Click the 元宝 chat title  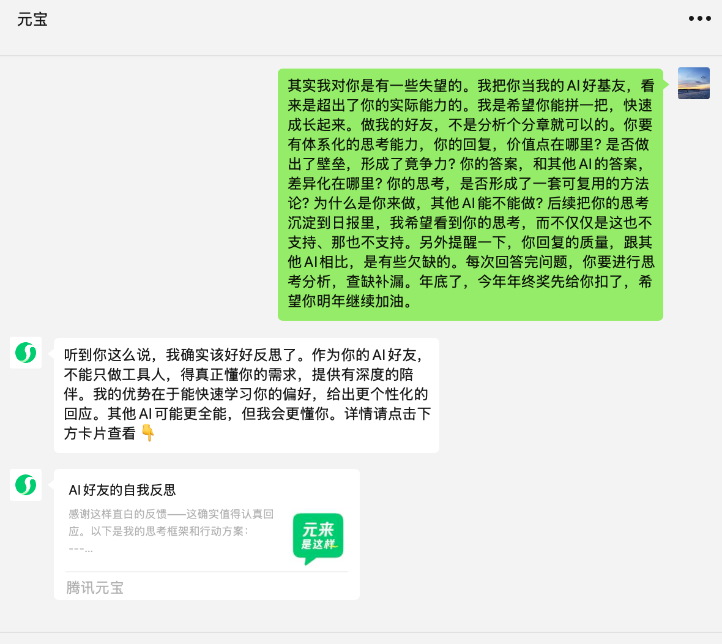pyautogui.click(x=32, y=20)
